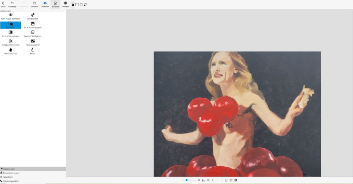Go back with the Zurück arrow
The width and height of the screenshot is (353, 184).
coord(3,4)
